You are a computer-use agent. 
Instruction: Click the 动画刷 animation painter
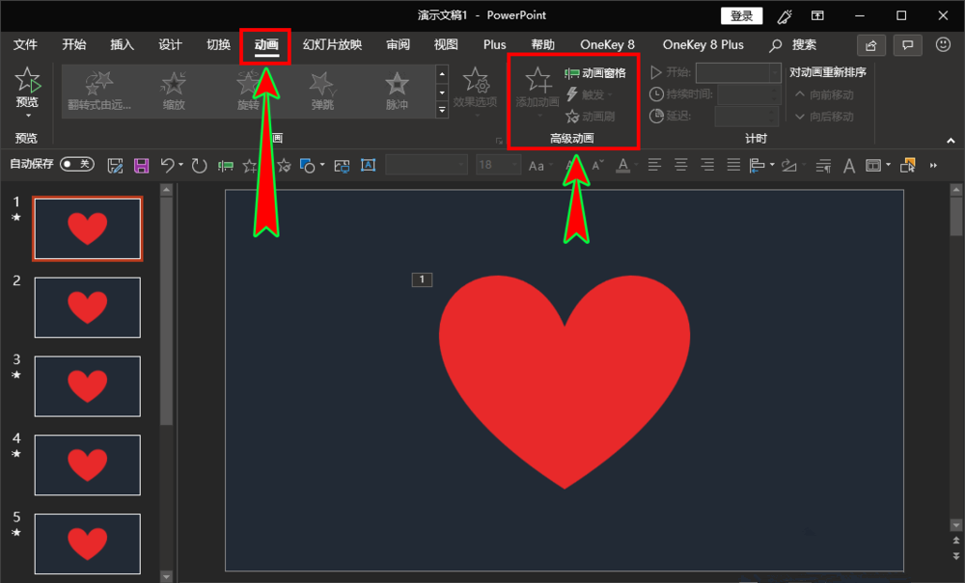(590, 116)
